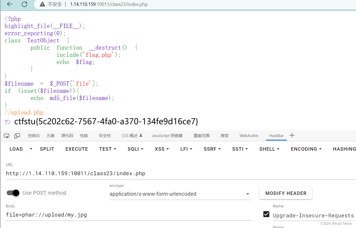The height and width of the screenshot is (228, 356).
Task: Open the CSS 概述 tab
Action: [x=132, y=136]
